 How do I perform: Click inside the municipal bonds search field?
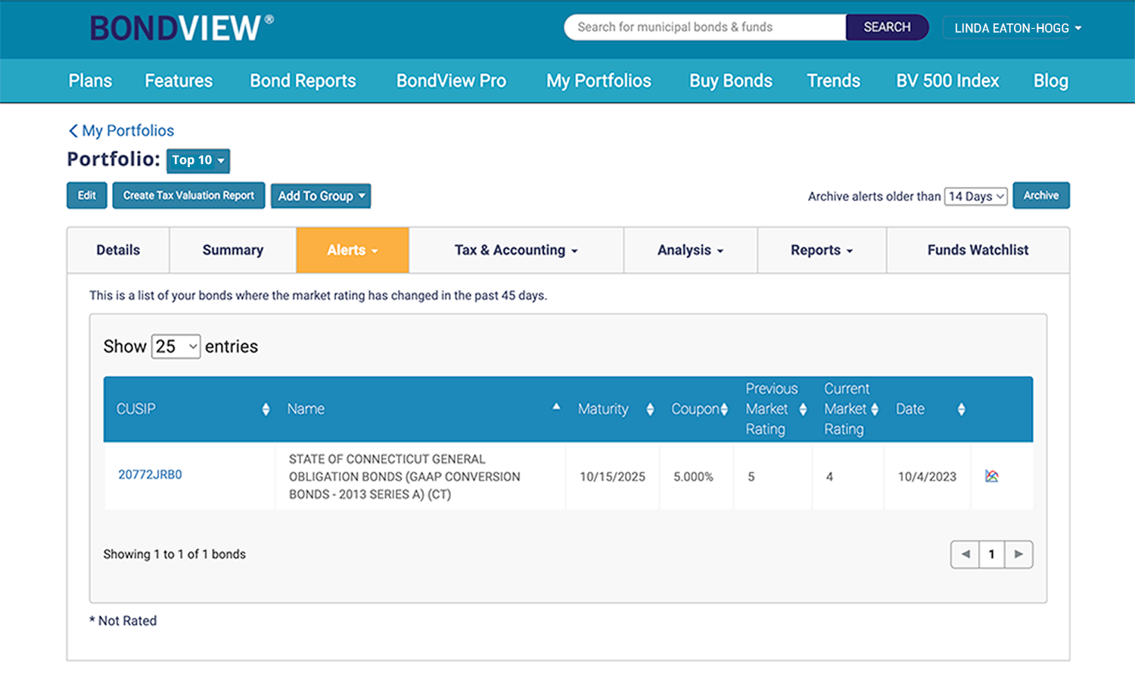pyautogui.click(x=704, y=26)
